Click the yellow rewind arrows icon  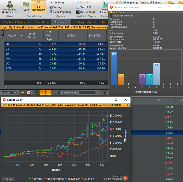[x=23, y=93]
